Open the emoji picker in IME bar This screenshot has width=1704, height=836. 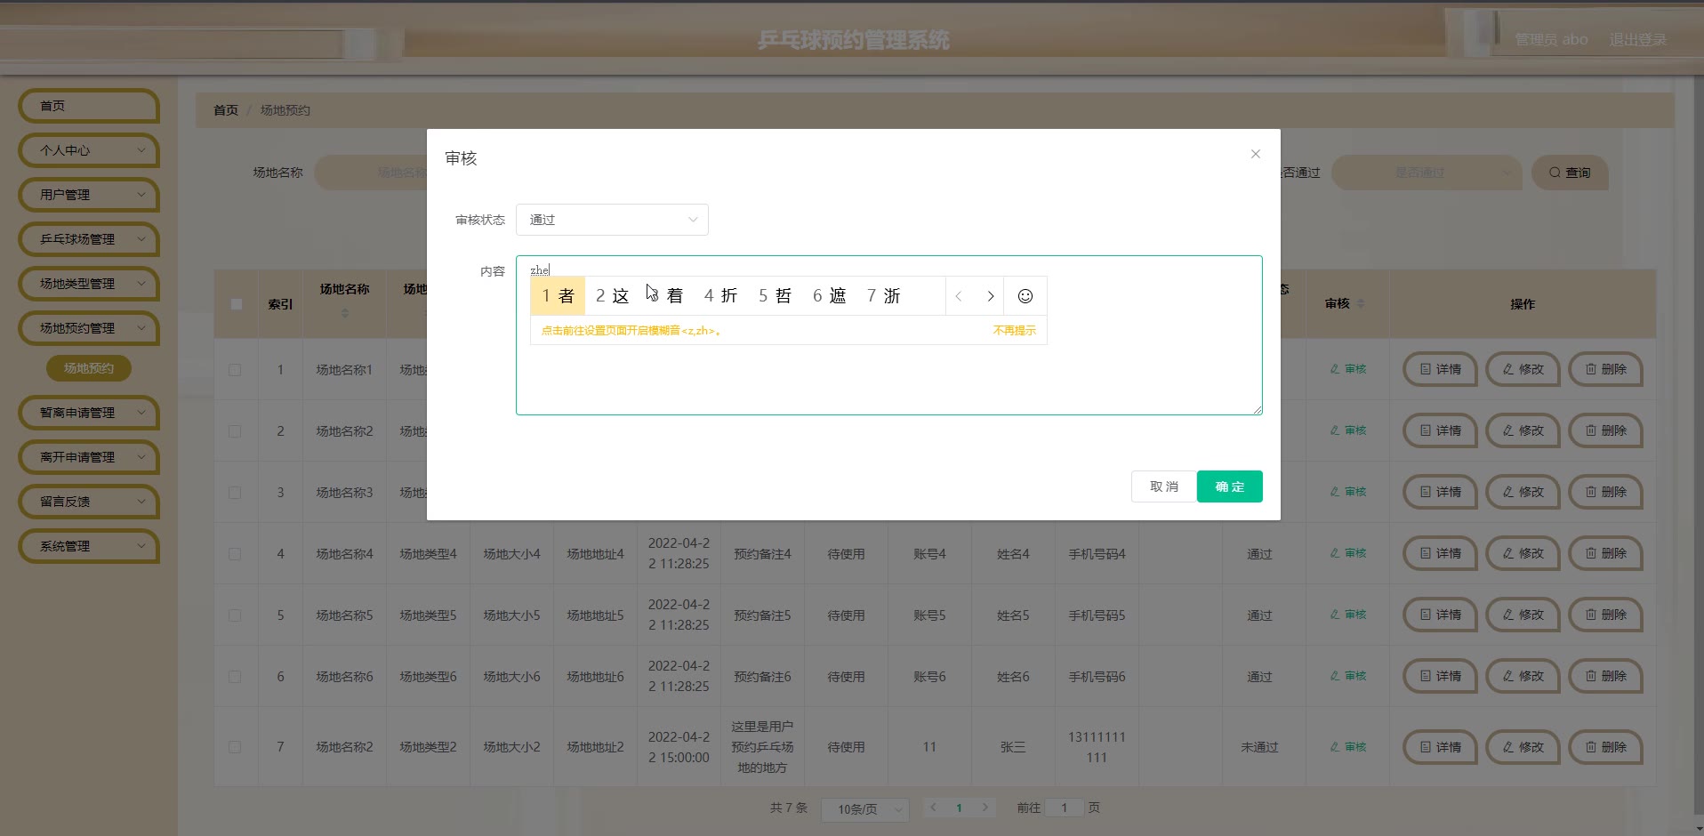1025,296
